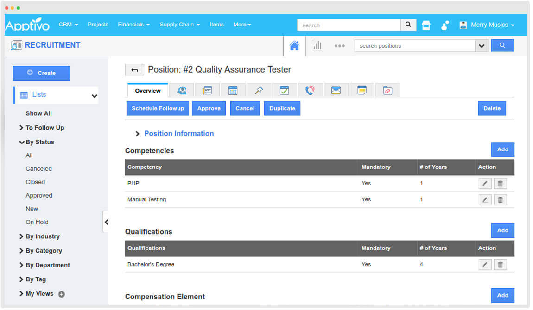
Task: Delete the Manual Testing competency row
Action: 500,200
